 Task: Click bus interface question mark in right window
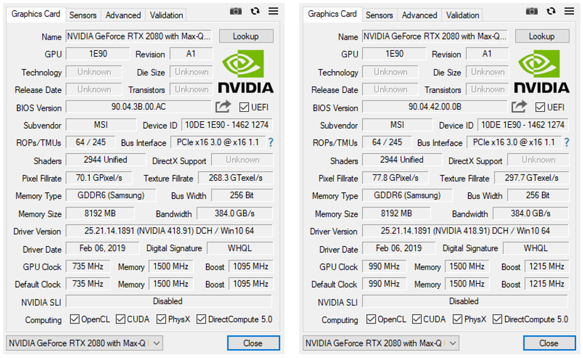[x=567, y=143]
